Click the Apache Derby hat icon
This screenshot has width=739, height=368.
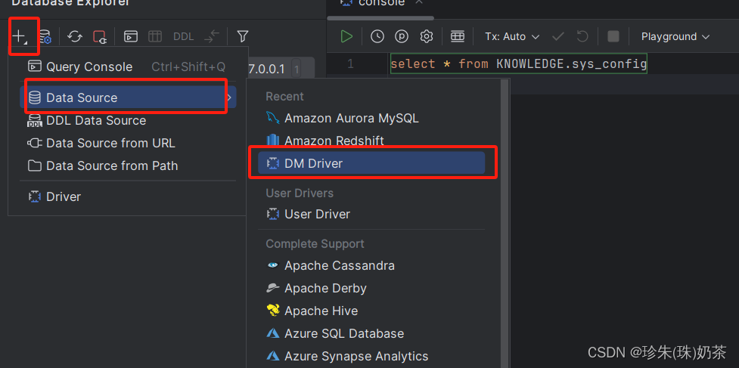(273, 288)
